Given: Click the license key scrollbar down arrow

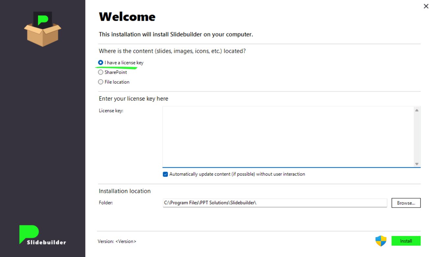Looking at the screenshot, I should pos(417,164).
